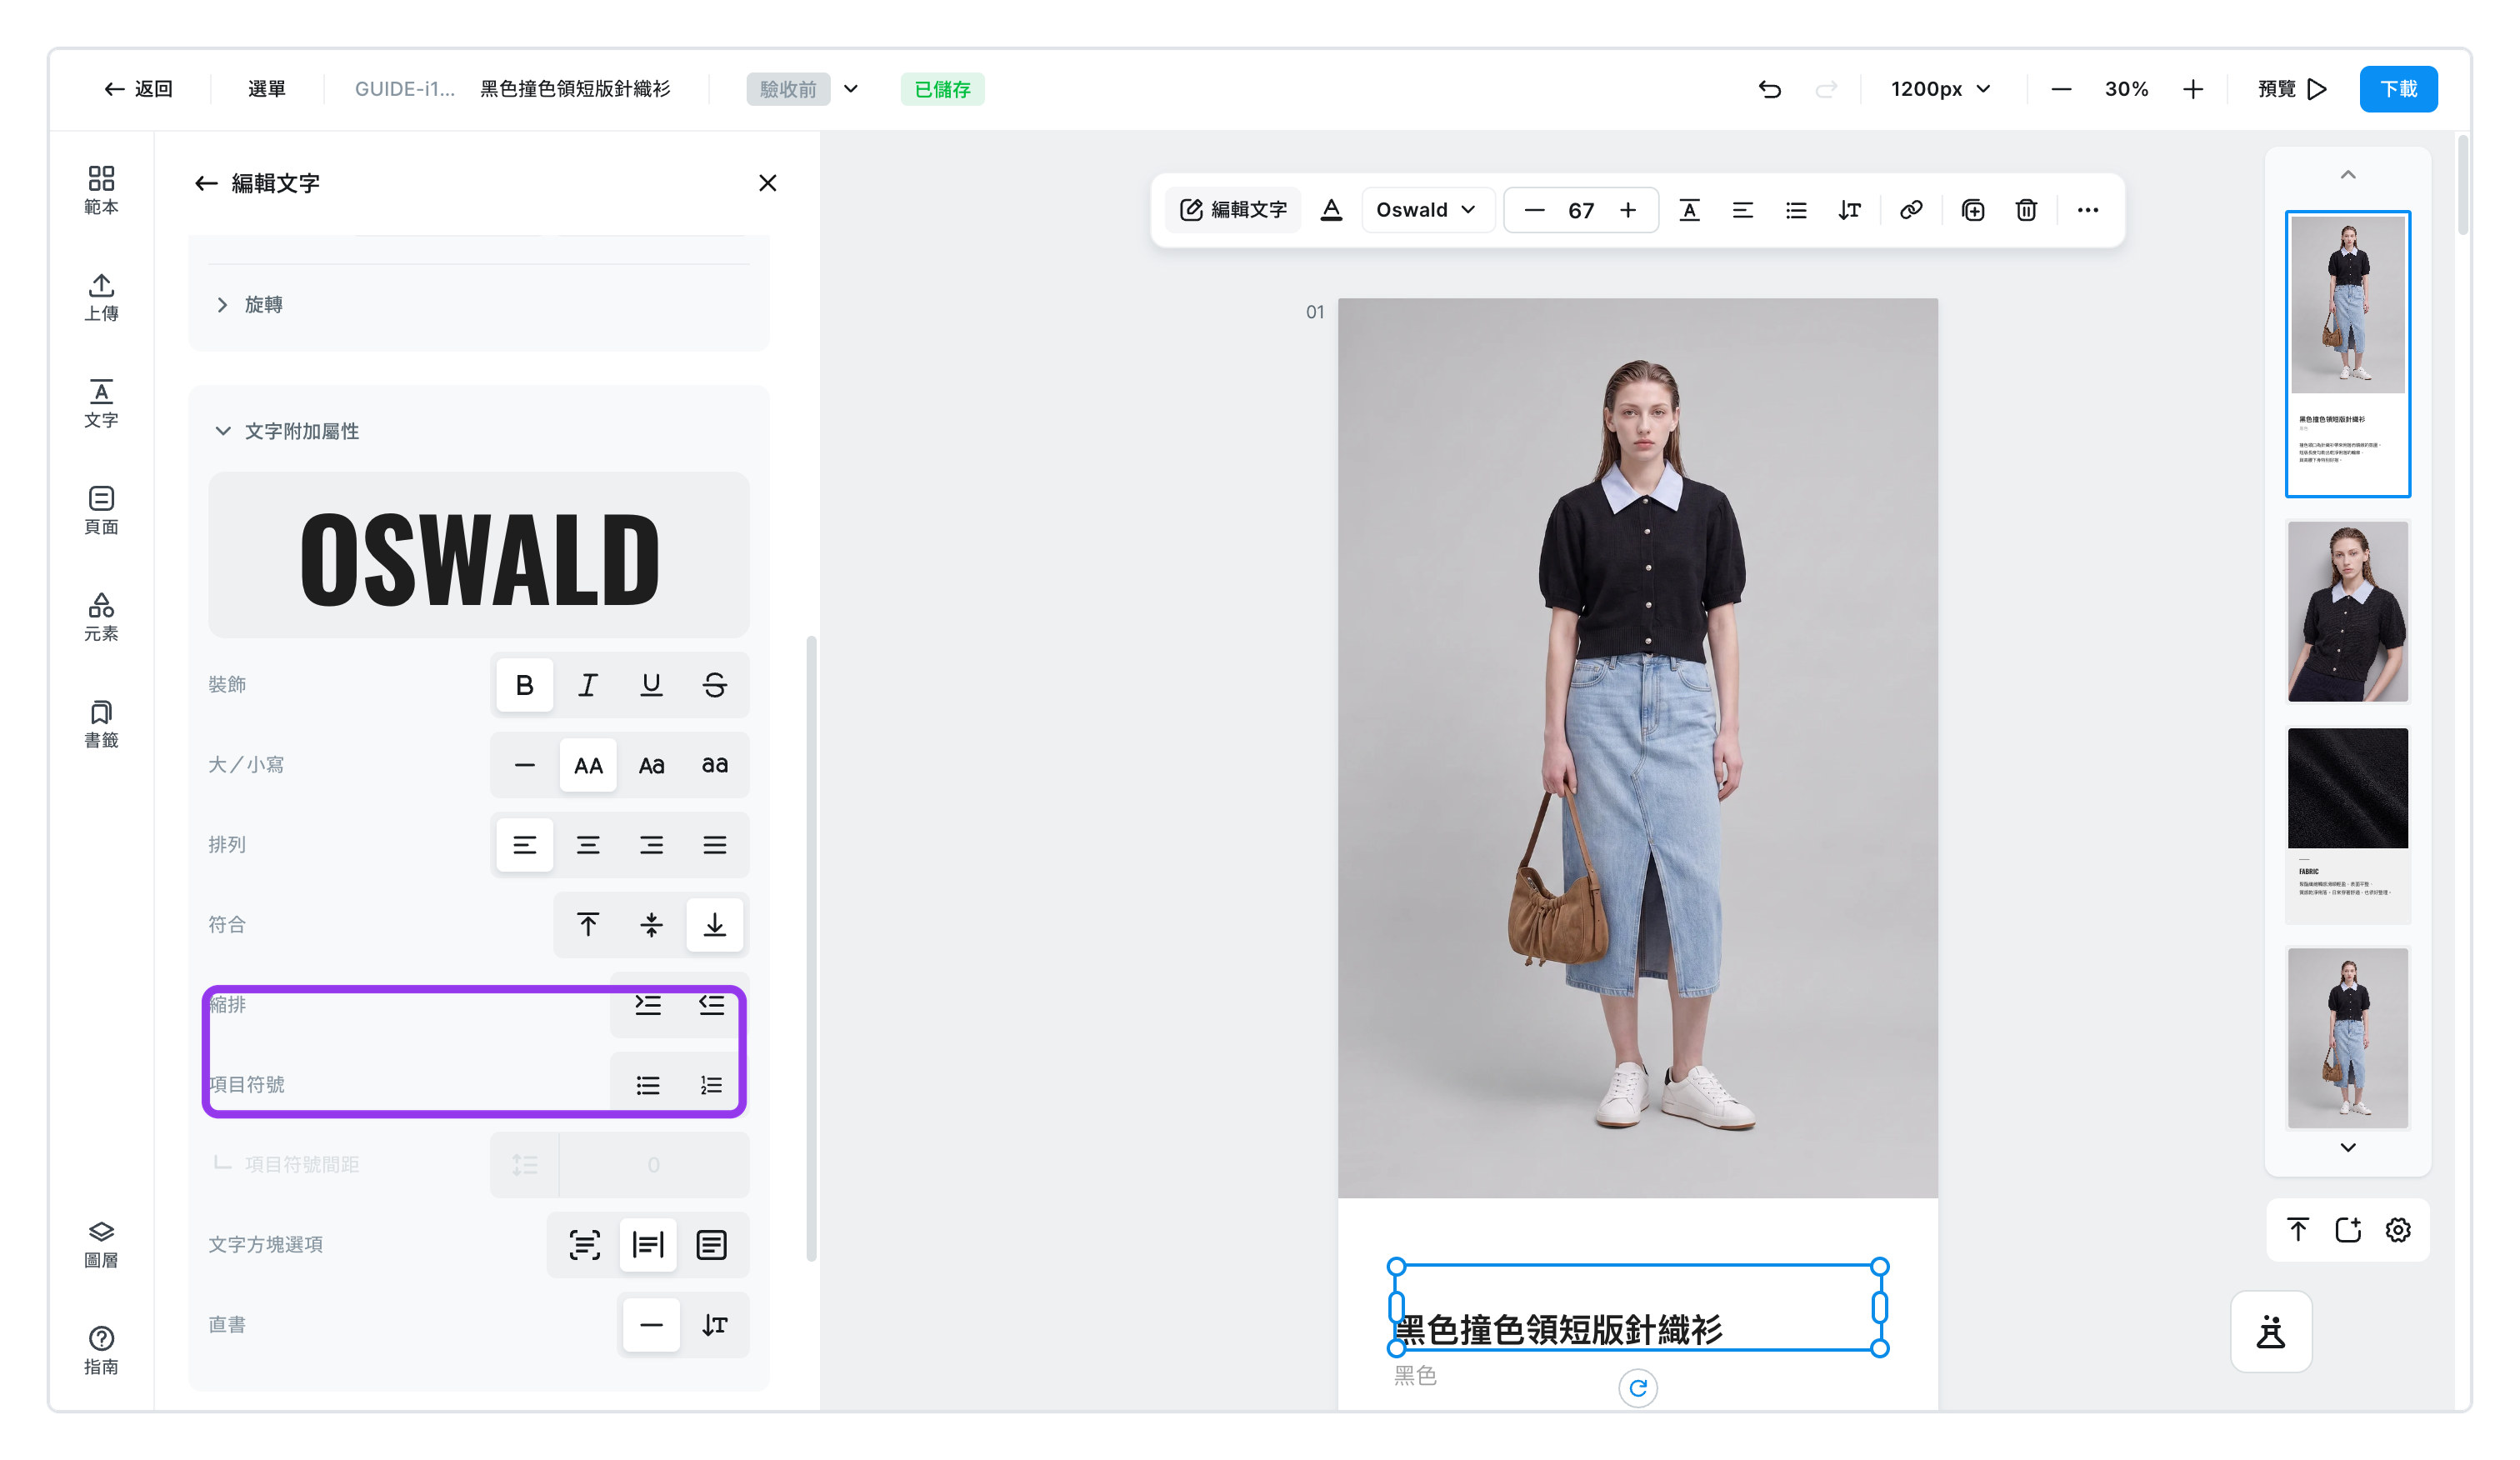Open the 指南 help guide

click(101, 1351)
